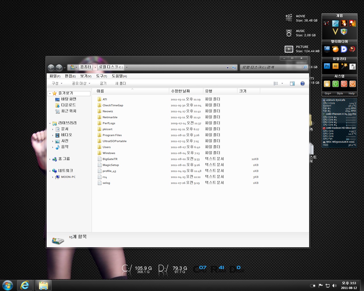Click the Windows Start orb
The height and width of the screenshot is (291, 364).
point(7,285)
